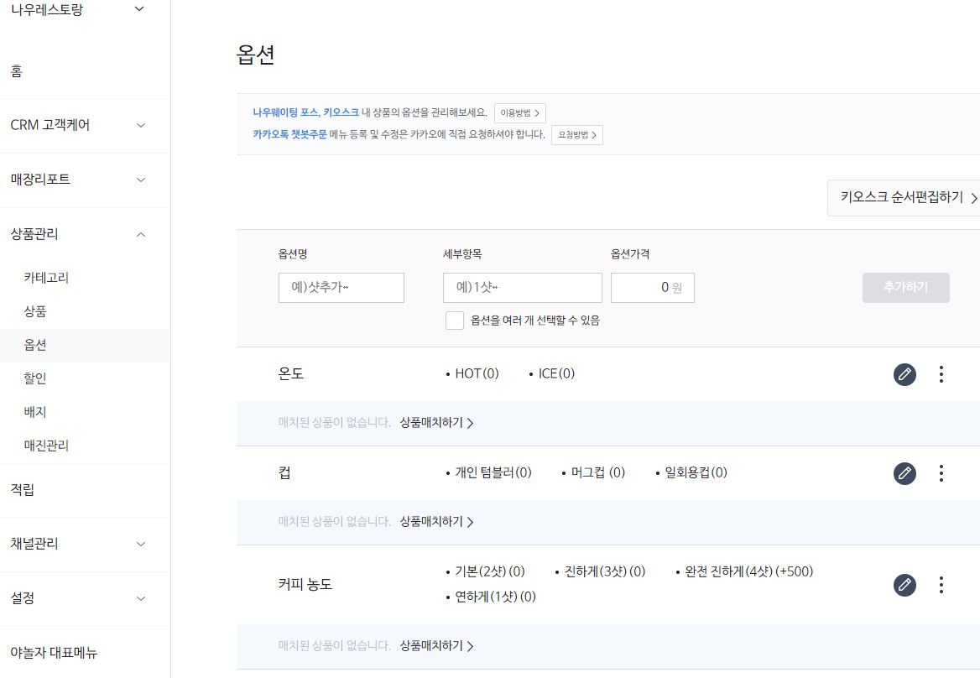Enable 옵션을 여러 개 선택할 수 있음 checkbox
980x678 pixels.
455,321
